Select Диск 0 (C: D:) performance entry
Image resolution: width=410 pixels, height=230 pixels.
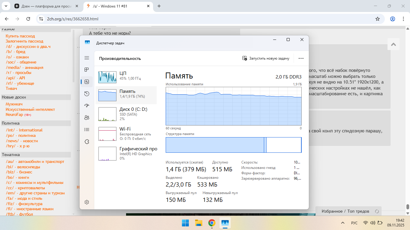tap(126, 114)
